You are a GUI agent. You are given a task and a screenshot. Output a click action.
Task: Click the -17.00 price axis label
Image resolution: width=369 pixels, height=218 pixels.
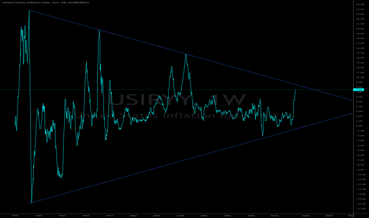360,209
